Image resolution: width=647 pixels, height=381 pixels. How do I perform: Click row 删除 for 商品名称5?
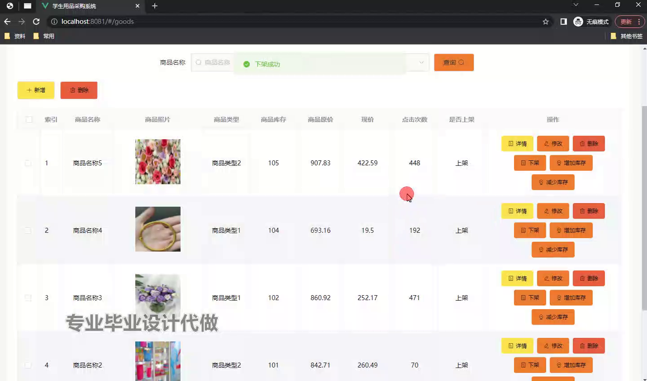tap(589, 144)
